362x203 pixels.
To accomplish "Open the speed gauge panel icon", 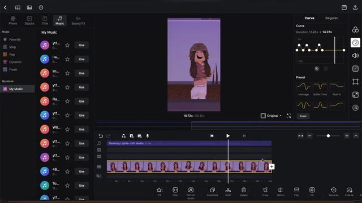I will [355, 43].
